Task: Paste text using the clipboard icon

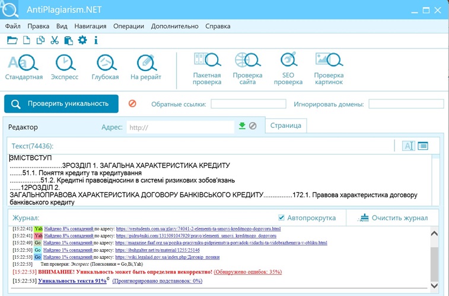Action: tap(68, 40)
